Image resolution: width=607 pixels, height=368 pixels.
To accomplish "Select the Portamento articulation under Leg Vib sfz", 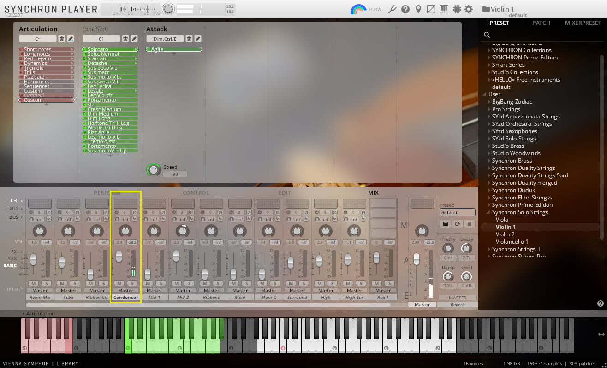I will (x=110, y=100).
